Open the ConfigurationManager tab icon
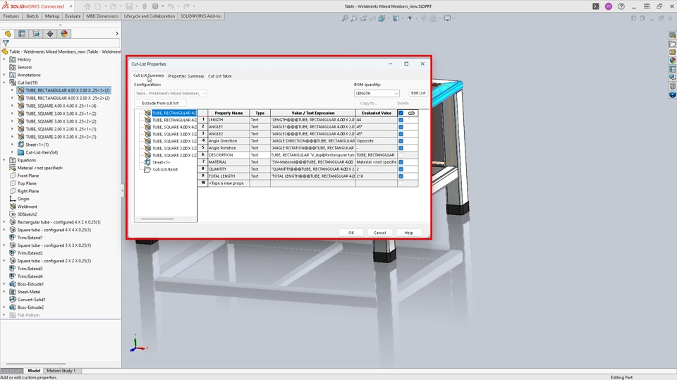 (x=36, y=34)
